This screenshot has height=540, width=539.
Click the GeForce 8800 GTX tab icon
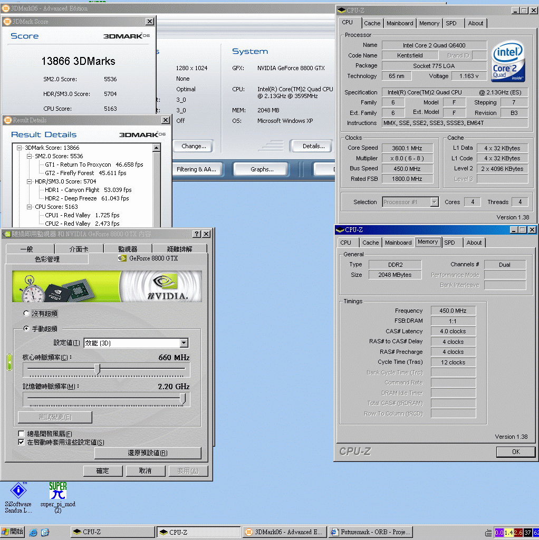coord(122,258)
